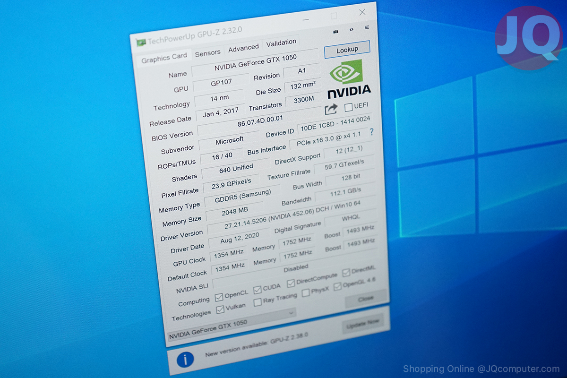
Task: Toggle the PhysX checkbox
Action: click(x=306, y=293)
